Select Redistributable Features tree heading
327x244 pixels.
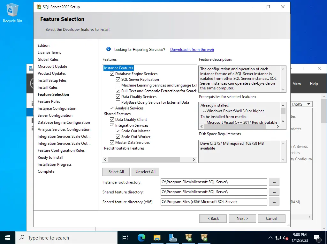124,148
